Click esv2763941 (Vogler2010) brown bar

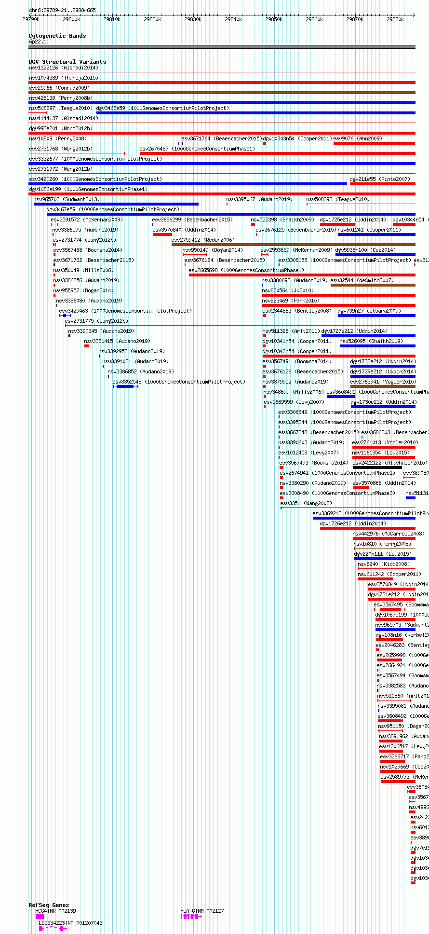(x=383, y=386)
